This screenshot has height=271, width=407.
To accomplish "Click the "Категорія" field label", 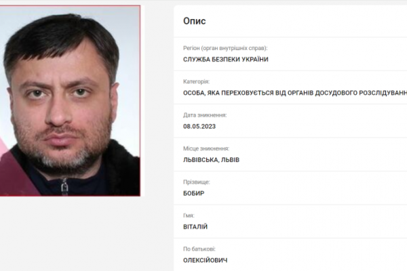I will click(x=196, y=81).
